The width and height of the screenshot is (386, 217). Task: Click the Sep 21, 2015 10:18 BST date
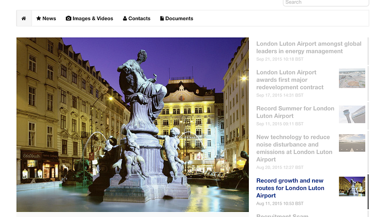280,59
